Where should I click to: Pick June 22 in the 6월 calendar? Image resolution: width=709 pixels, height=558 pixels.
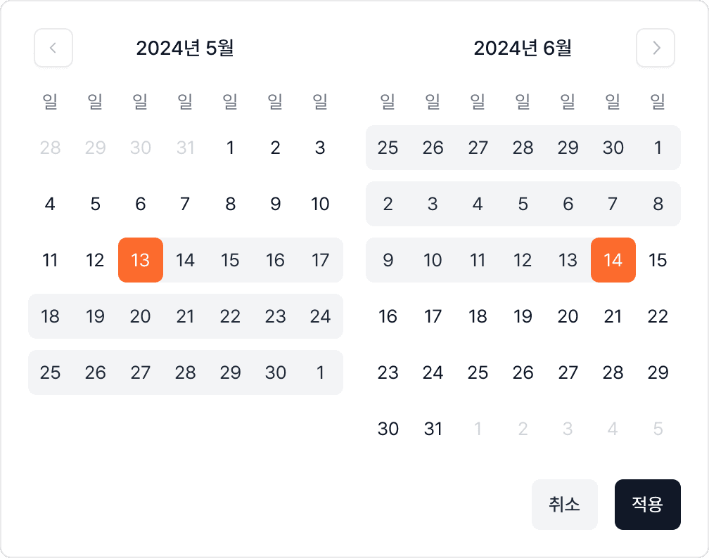click(x=658, y=316)
